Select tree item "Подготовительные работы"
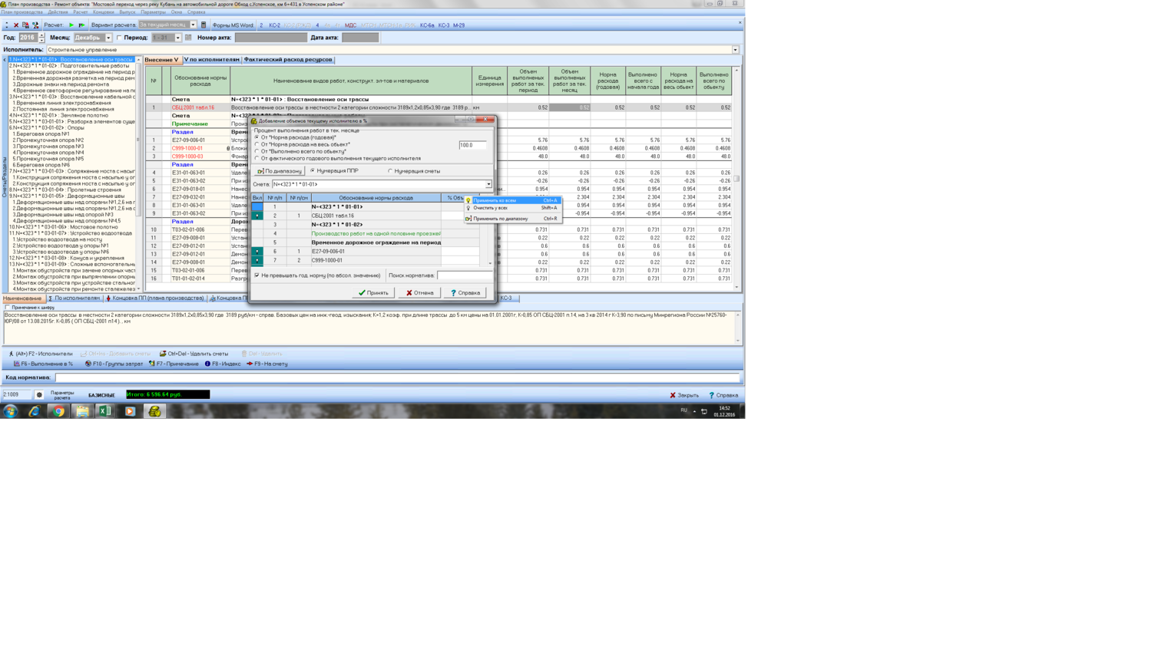This screenshot has width=1152, height=656. coord(70,66)
